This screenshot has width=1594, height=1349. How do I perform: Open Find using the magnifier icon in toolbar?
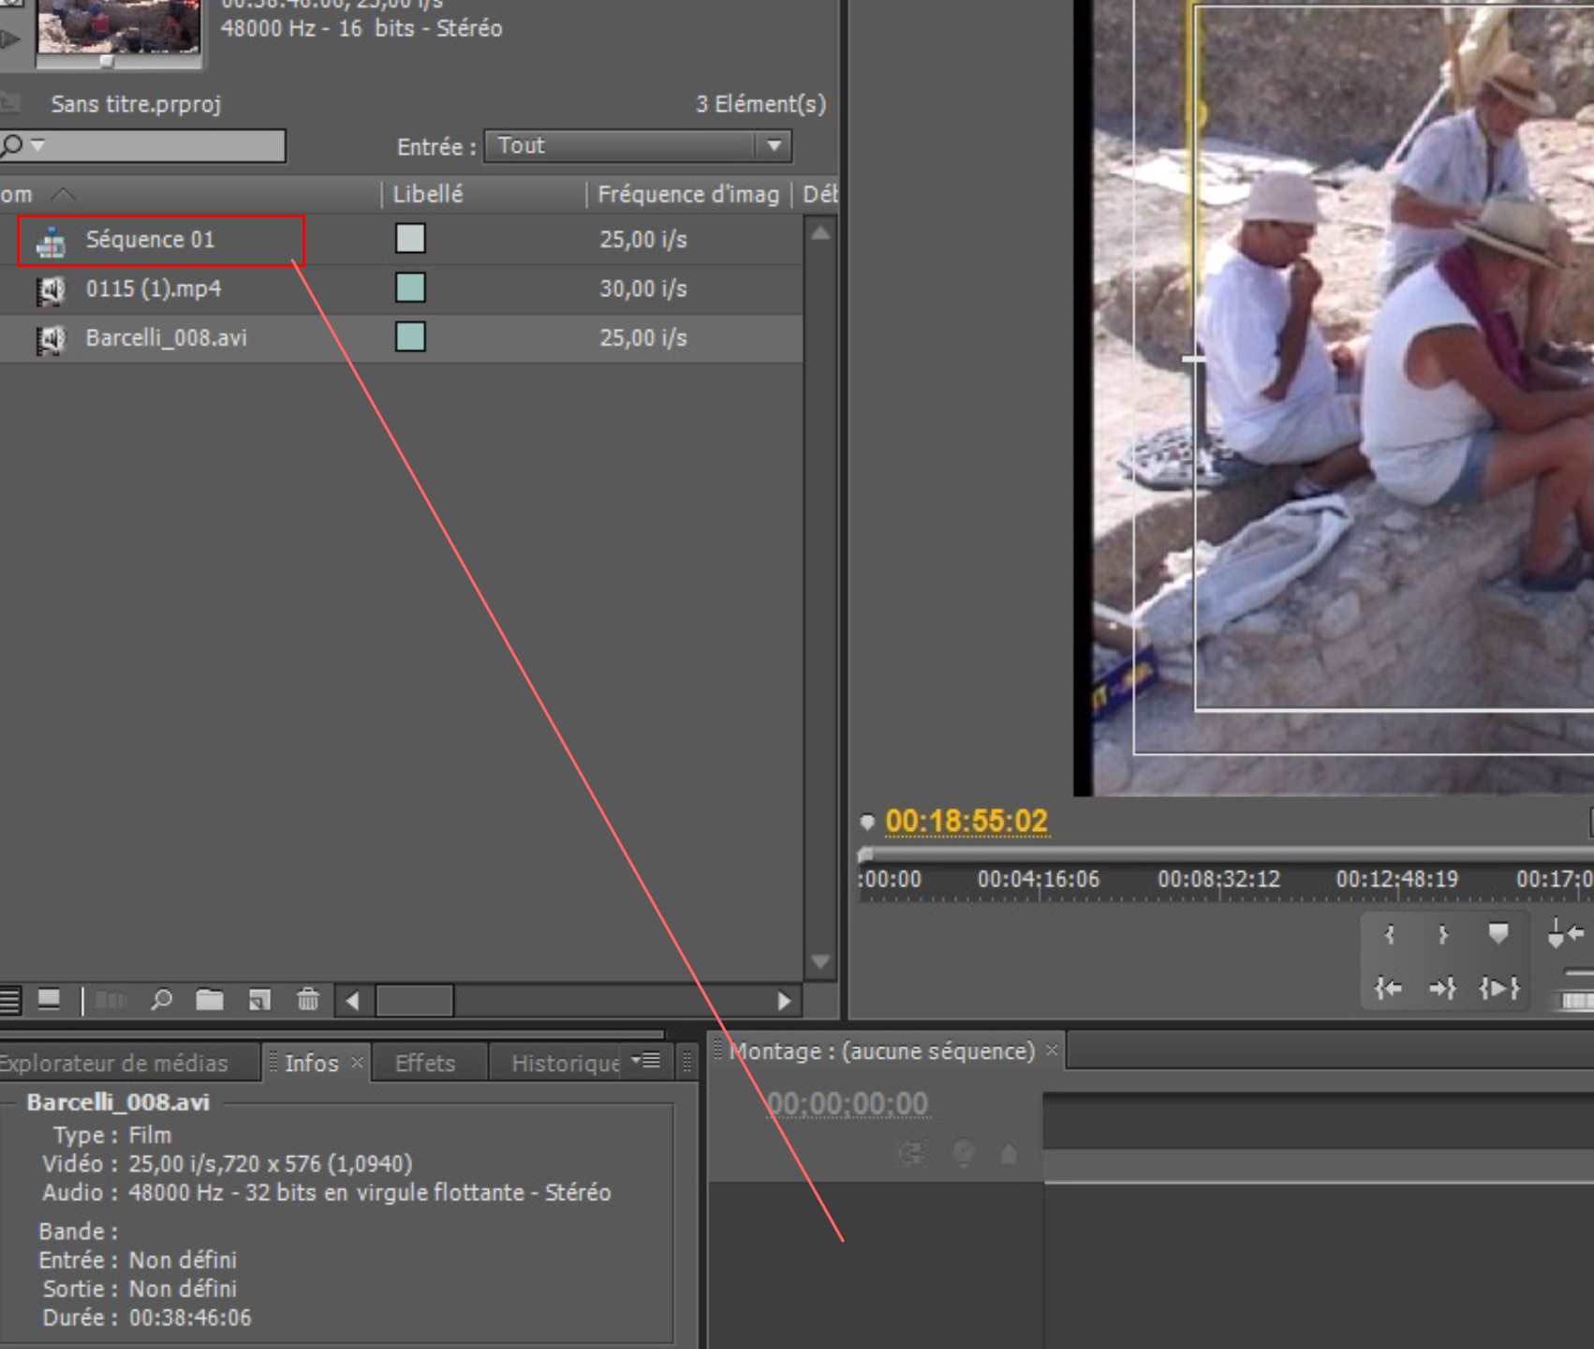[x=161, y=1001]
